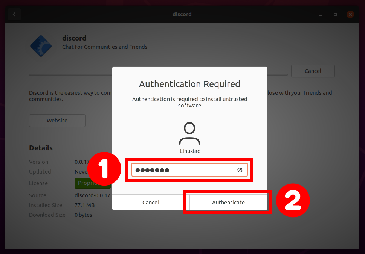Click the 'License' label in Details
365x254 pixels.
pyautogui.click(x=38, y=183)
